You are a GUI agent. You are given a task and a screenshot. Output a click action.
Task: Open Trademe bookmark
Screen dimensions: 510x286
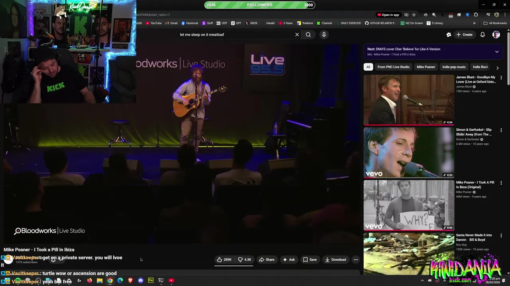(305, 23)
